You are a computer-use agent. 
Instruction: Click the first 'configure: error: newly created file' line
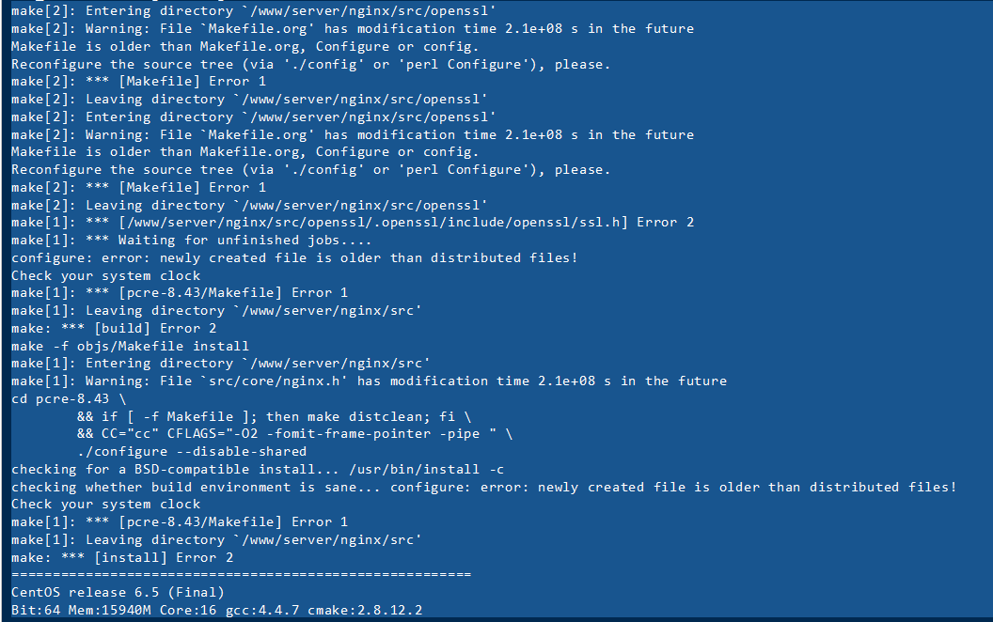(294, 258)
